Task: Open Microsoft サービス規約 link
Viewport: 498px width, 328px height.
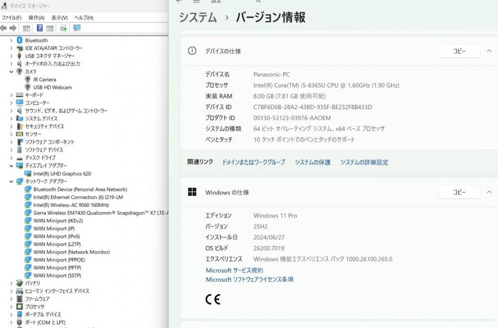Action: [x=235, y=270]
